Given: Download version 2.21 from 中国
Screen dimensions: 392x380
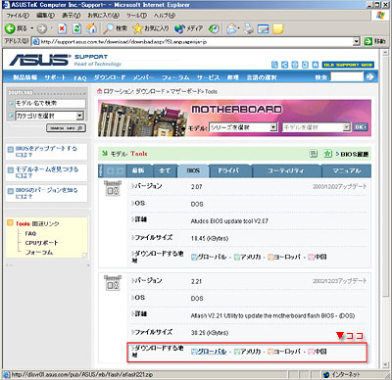Looking at the screenshot, I should click(x=317, y=352).
